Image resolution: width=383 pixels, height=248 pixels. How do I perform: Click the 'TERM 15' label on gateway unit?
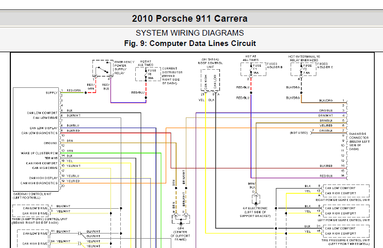pyautogui.click(x=51, y=158)
